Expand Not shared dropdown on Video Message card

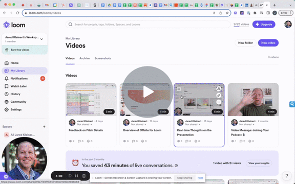(x=247, y=125)
